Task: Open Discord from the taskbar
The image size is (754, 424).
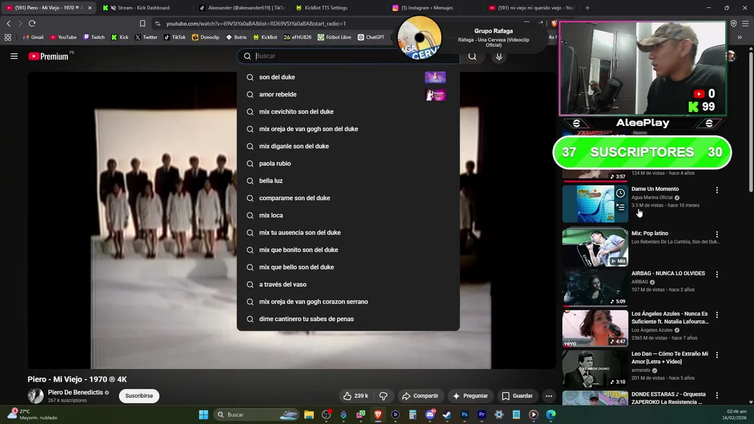Action: (x=429, y=415)
